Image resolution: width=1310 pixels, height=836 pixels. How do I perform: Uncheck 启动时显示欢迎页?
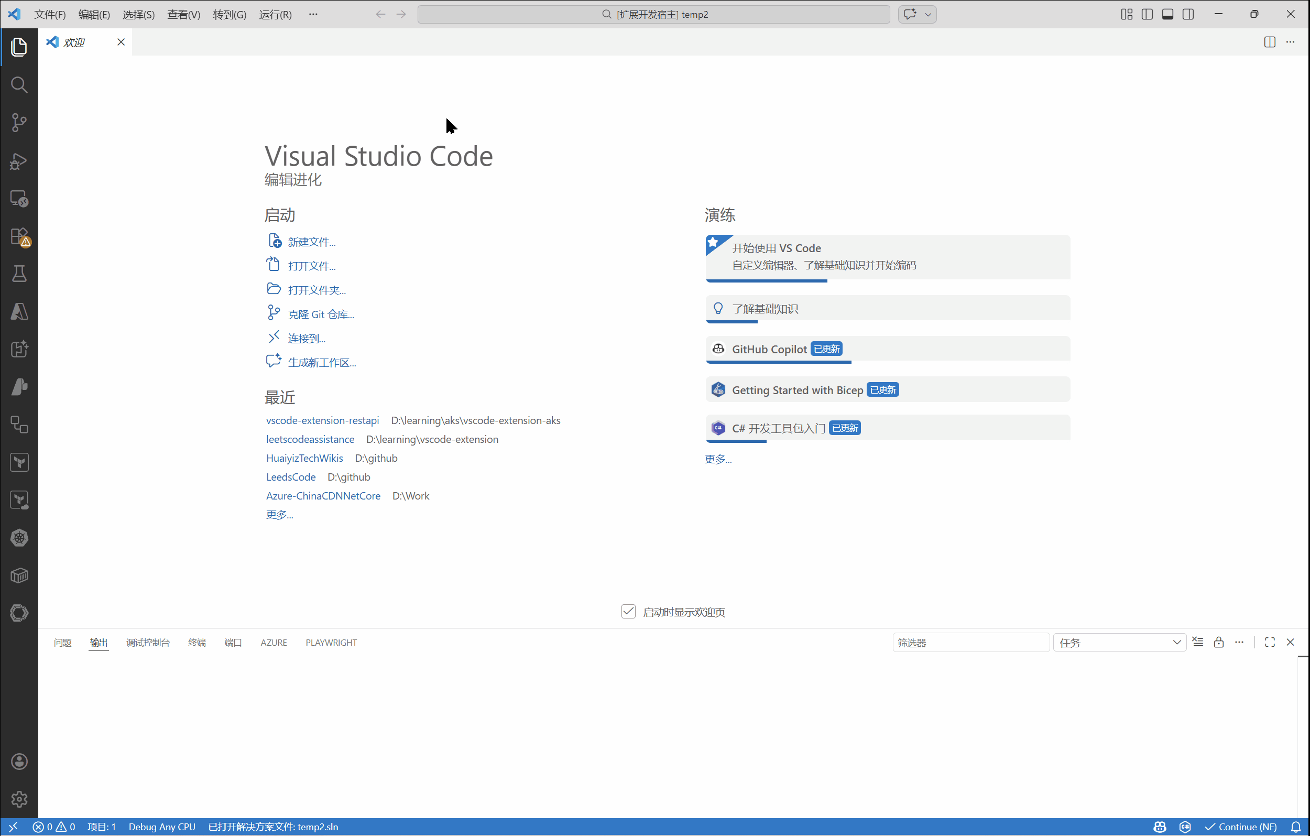[628, 611]
